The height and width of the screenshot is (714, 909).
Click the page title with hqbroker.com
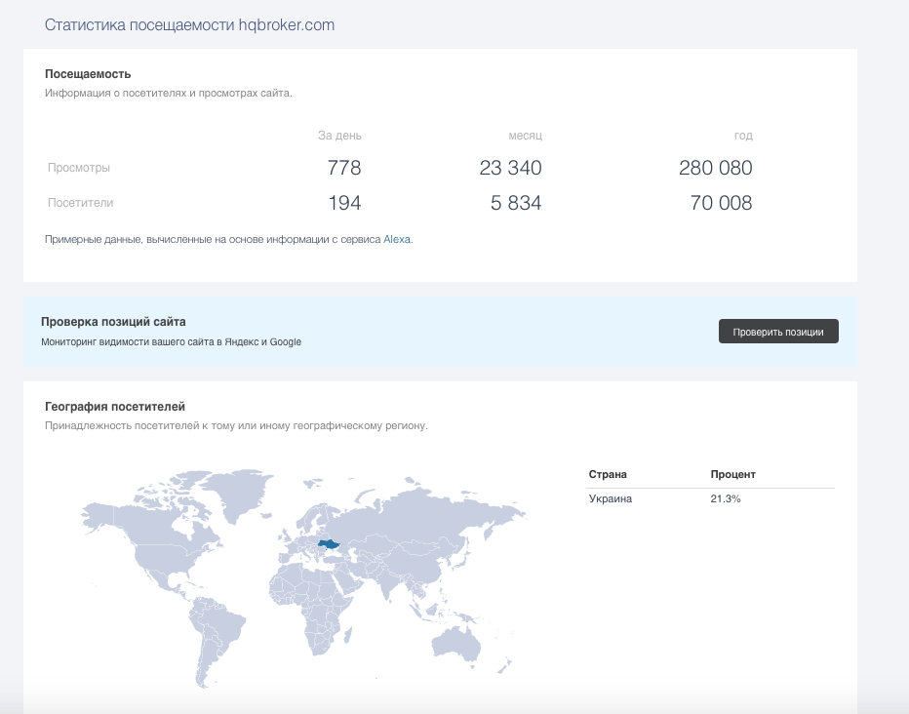[189, 25]
